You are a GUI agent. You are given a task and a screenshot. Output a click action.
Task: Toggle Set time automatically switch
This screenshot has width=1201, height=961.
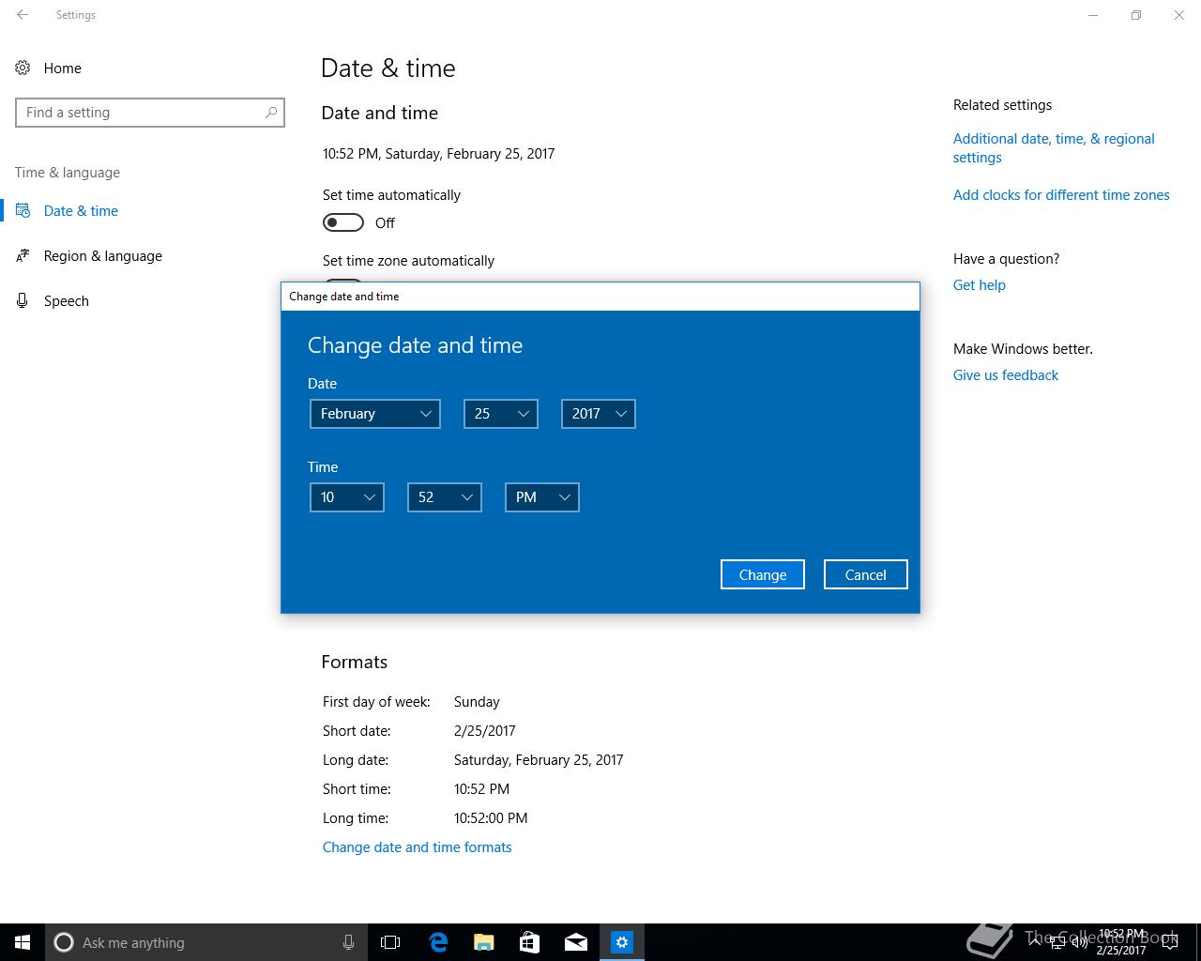tap(343, 222)
